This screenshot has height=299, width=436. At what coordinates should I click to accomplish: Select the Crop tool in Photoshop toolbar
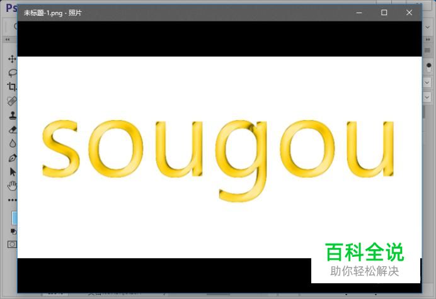click(12, 87)
